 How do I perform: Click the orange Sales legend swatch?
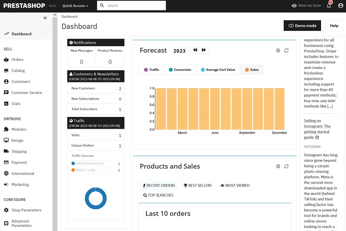click(247, 70)
